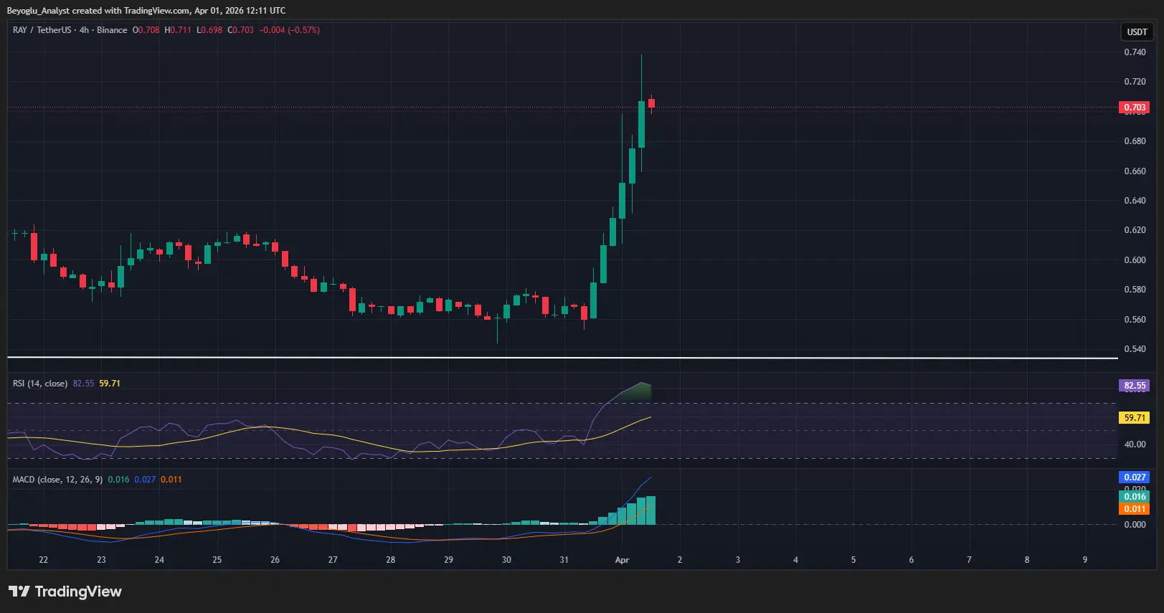Image resolution: width=1164 pixels, height=613 pixels.
Task: Click the orange 0.011 value in MACD legend
Action: [x=171, y=480]
